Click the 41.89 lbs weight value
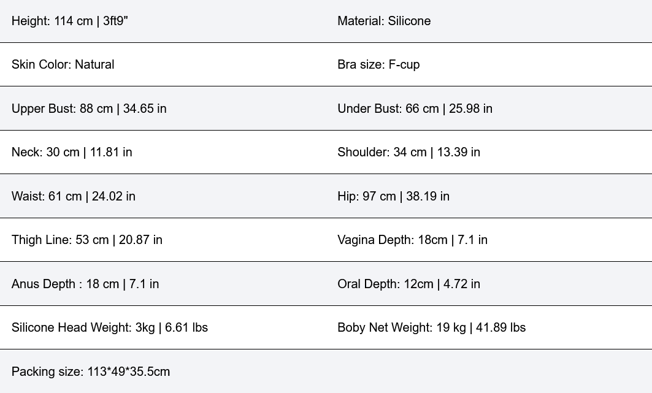 tap(501, 327)
